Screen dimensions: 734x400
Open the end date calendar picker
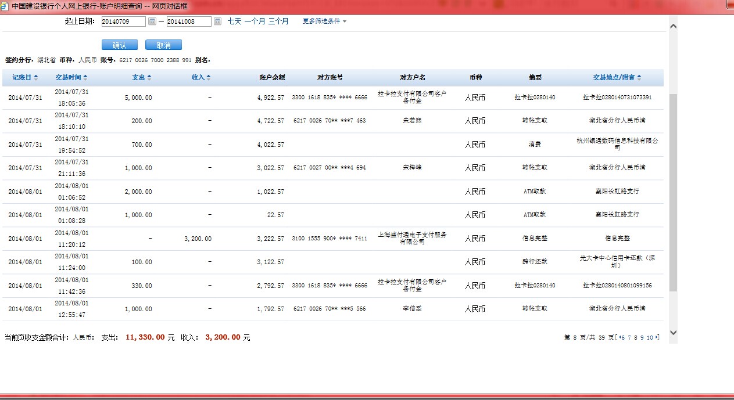tap(217, 21)
